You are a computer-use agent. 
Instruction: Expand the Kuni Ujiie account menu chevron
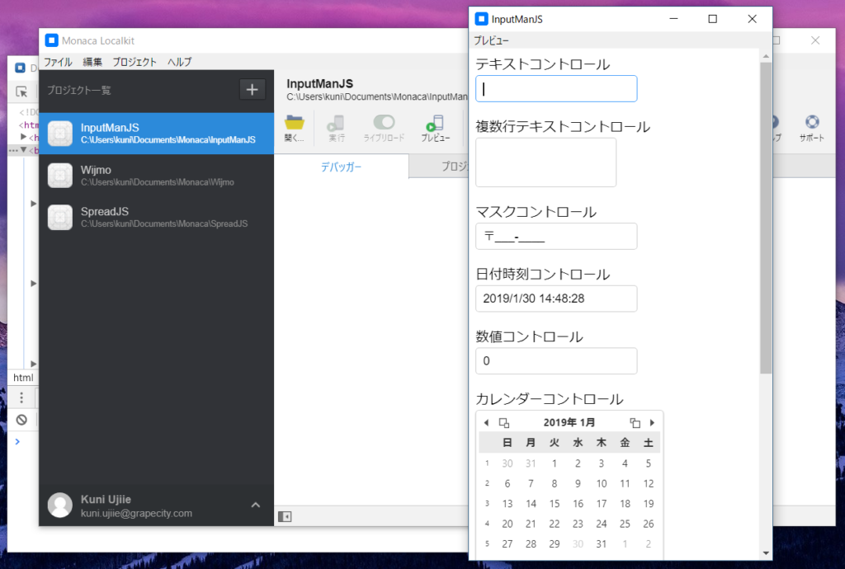(256, 505)
